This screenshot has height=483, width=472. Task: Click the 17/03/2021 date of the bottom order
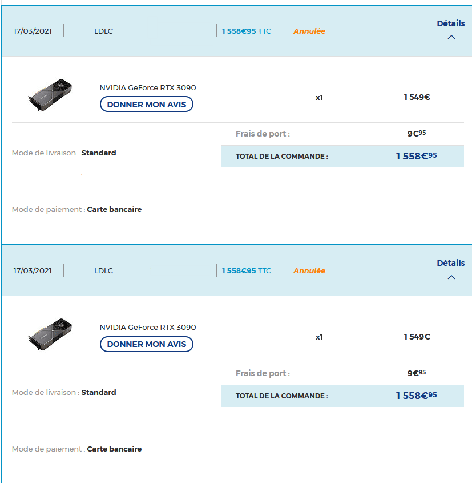pos(33,271)
